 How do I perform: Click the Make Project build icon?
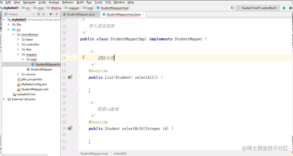point(232,8)
